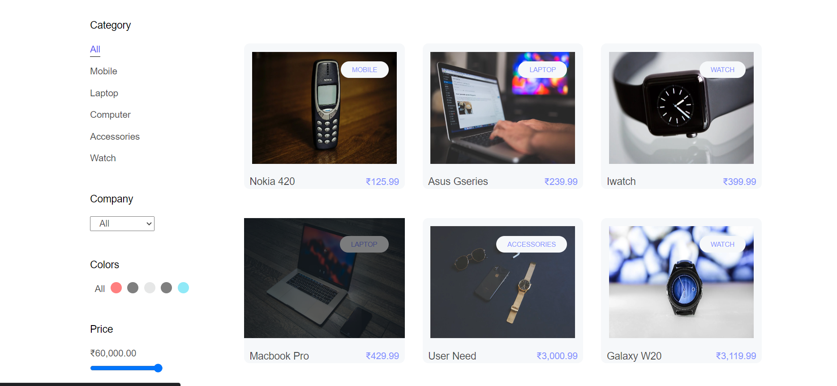Filter products by Laptop category
This screenshot has height=386, width=837.
(x=104, y=93)
